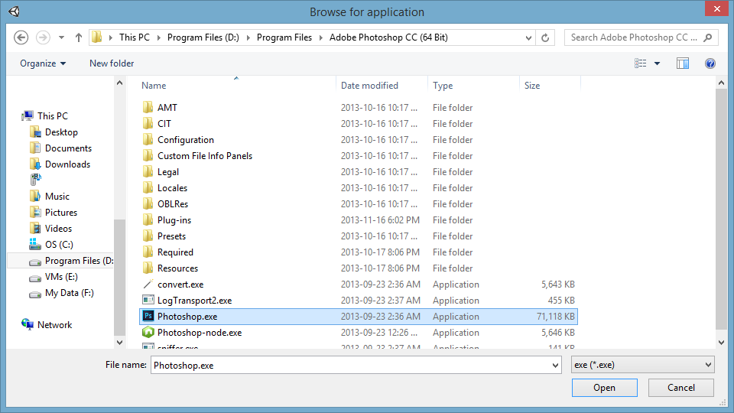This screenshot has height=413, width=734.
Task: Select the convert.exe wand icon
Action: tap(148, 285)
